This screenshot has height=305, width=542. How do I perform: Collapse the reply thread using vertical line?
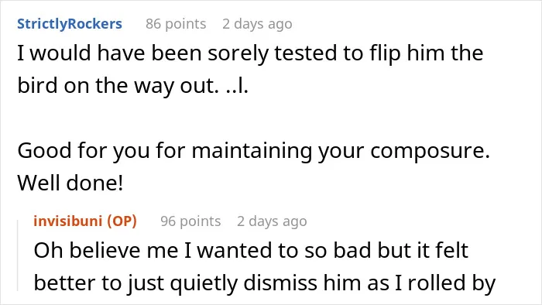pos(18,255)
